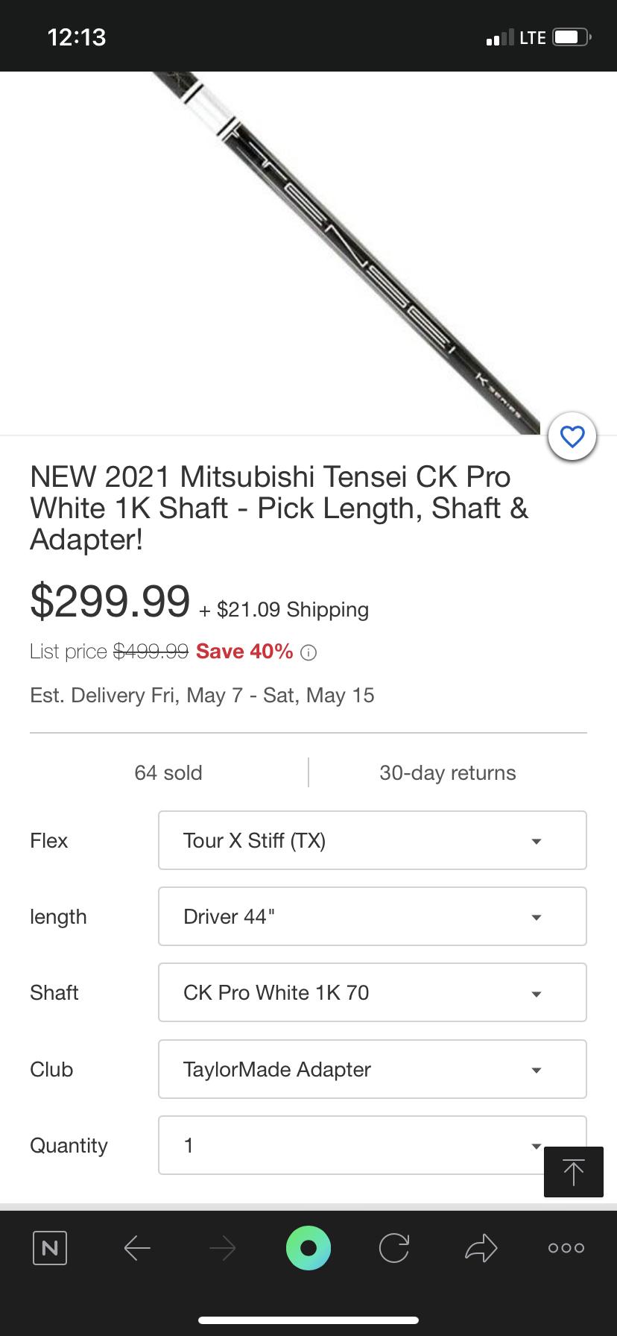Image resolution: width=617 pixels, height=1336 pixels.
Task: Share the page using the share arrow
Action: click(x=481, y=1247)
